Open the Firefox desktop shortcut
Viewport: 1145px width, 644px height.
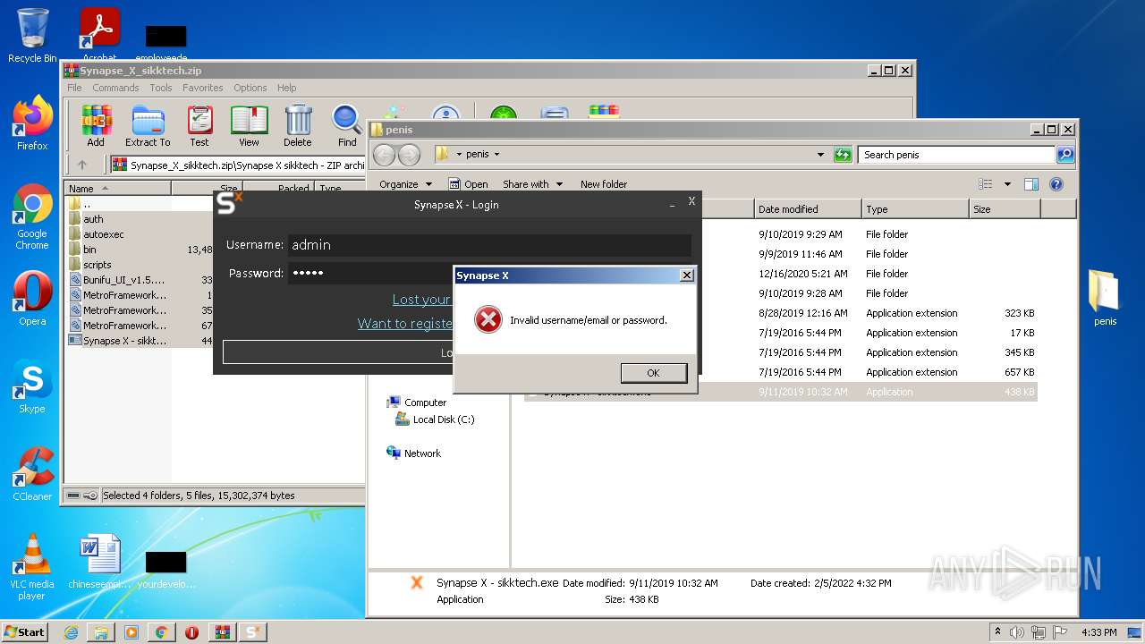[x=32, y=123]
